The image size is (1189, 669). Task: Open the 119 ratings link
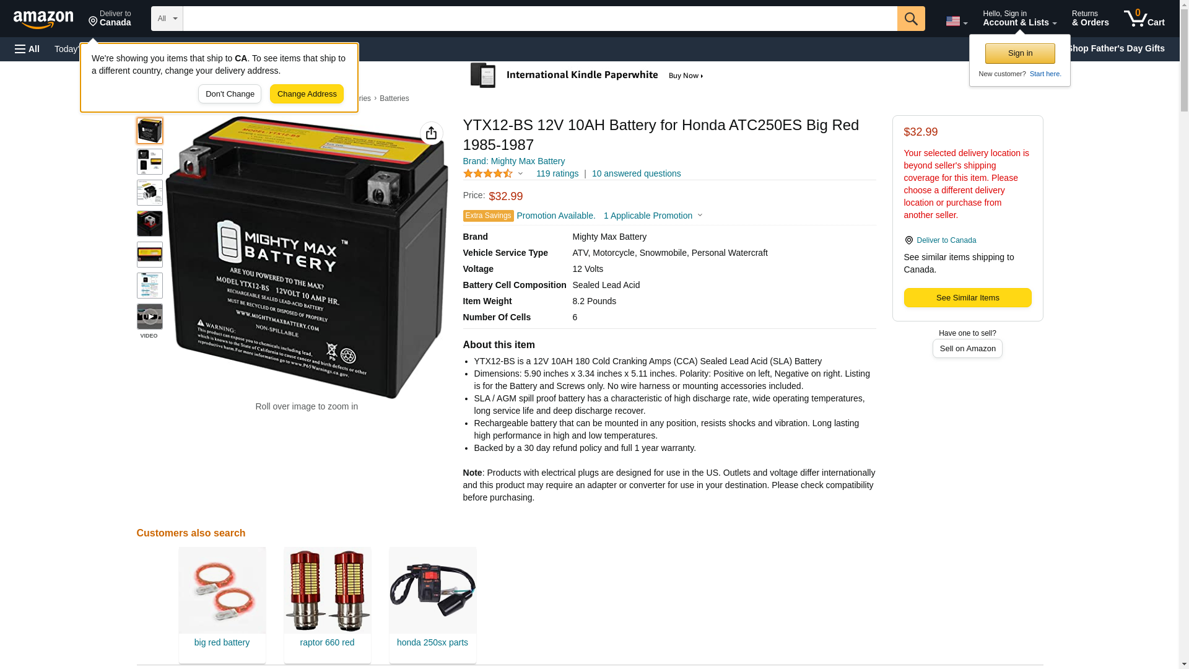(557, 173)
